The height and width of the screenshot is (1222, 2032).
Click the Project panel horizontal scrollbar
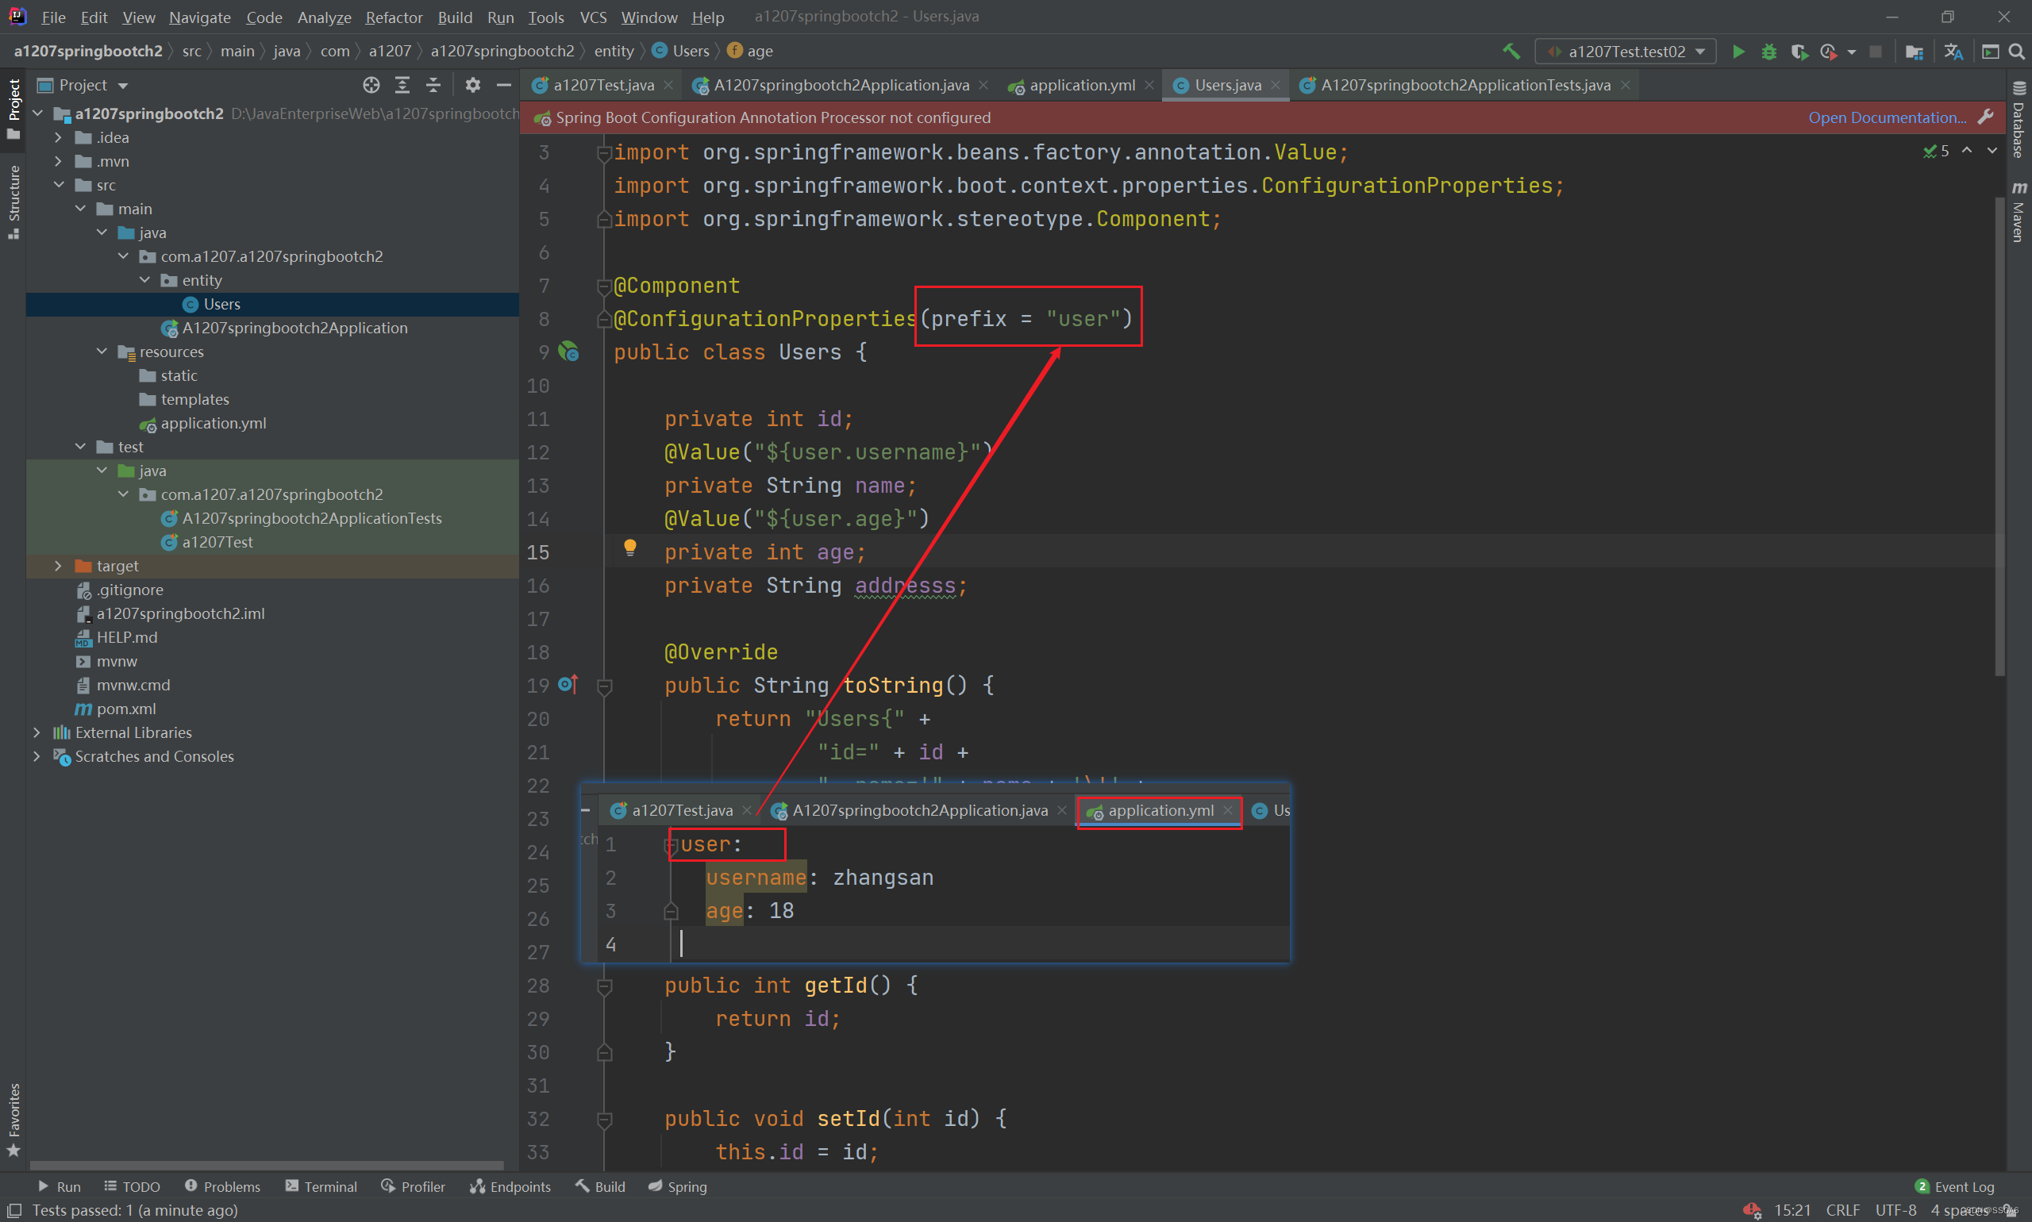point(267,1165)
